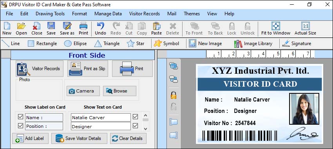Click the Print icon in the top toolbar
Viewport: 333px width, 149px height.
pos(83,29)
